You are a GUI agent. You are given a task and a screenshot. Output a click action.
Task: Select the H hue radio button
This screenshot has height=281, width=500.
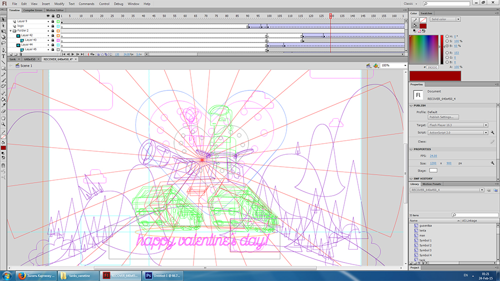pos(447,36)
